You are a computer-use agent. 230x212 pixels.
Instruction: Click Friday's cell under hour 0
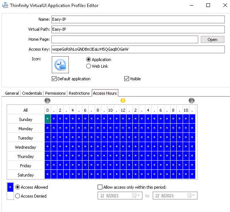(x=48, y=165)
